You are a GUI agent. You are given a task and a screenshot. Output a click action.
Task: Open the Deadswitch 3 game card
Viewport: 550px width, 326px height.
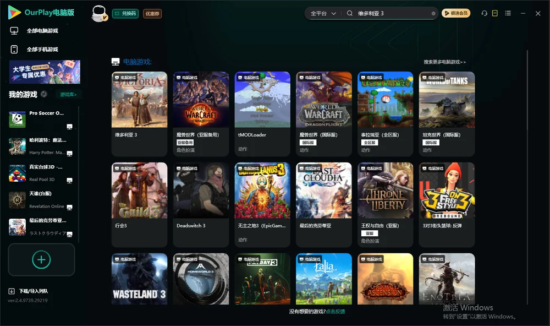pyautogui.click(x=201, y=205)
